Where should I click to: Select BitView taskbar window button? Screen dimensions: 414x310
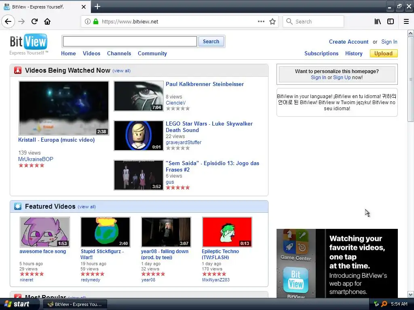point(75,304)
